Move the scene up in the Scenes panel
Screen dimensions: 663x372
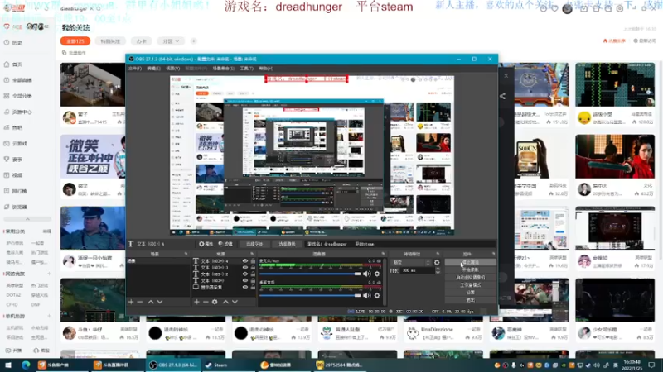tap(151, 302)
